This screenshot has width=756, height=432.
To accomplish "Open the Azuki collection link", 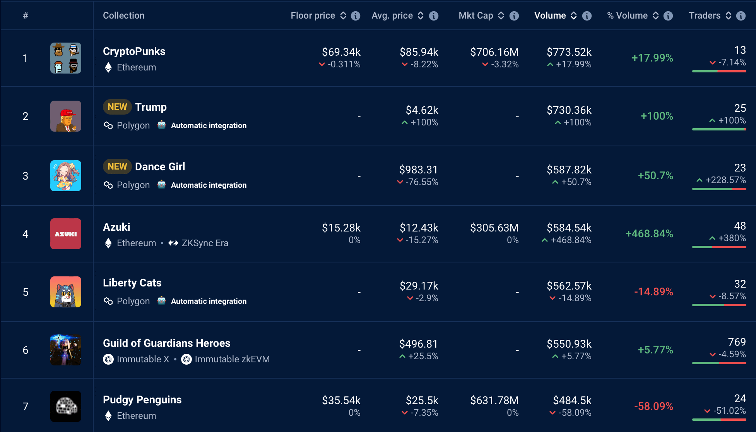I will pos(116,227).
